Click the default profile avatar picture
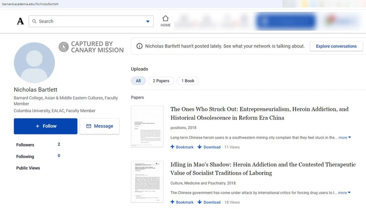This screenshot has width=366, height=209. [34, 63]
